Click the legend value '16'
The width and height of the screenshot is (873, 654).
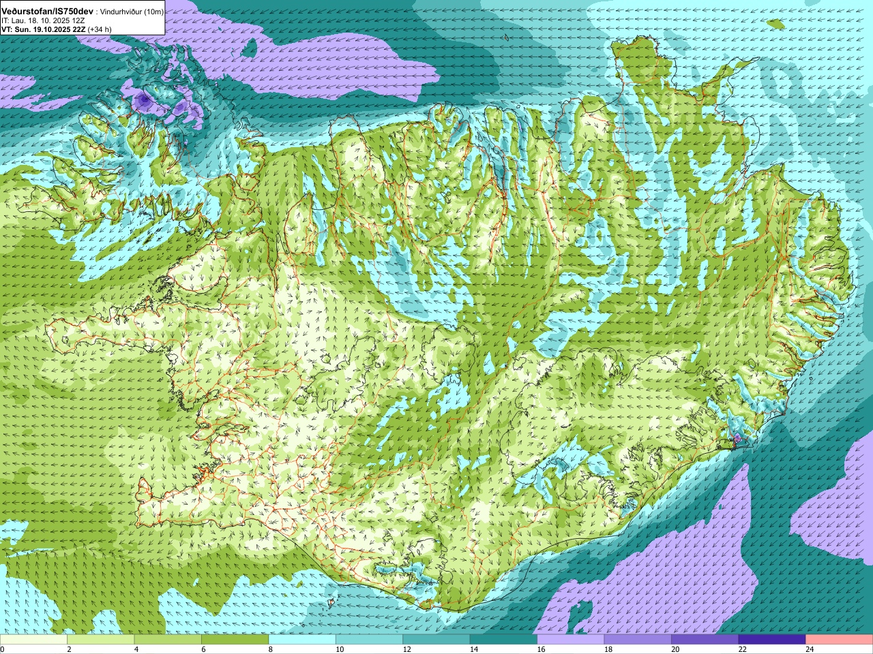coord(541,649)
